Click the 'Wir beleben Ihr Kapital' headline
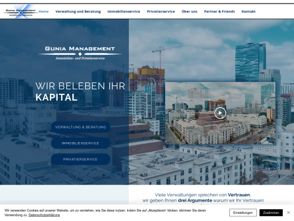 coord(80,92)
